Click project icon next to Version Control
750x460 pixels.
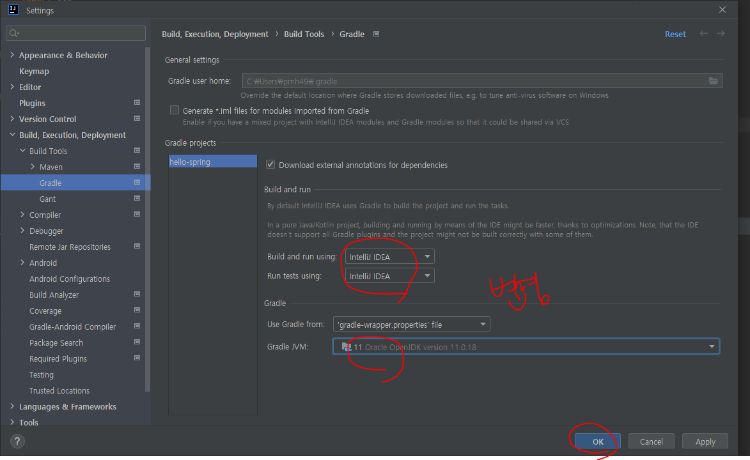[x=137, y=118]
